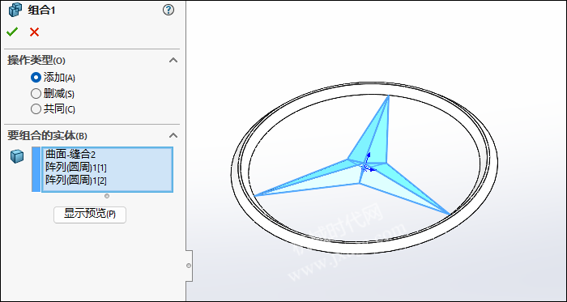Pick the 共同(C) radio button
Image resolution: width=567 pixels, height=302 pixels.
tap(53, 109)
